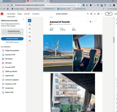Click the apartment building photo

[x=73, y=92]
